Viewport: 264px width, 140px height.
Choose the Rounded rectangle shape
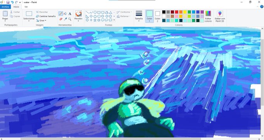pyautogui.click(x=103, y=12)
